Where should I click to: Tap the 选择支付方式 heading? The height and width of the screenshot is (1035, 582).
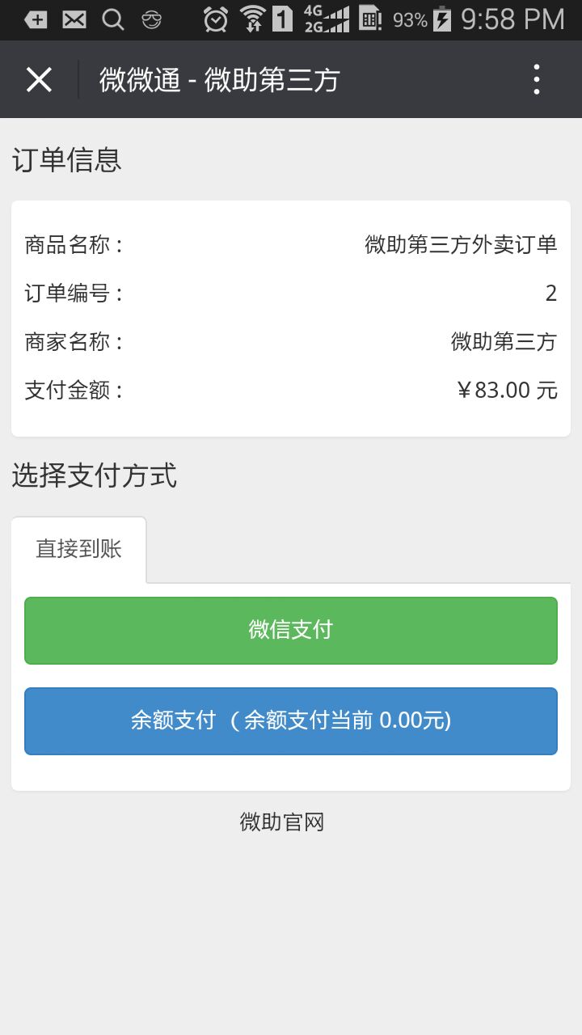point(95,475)
